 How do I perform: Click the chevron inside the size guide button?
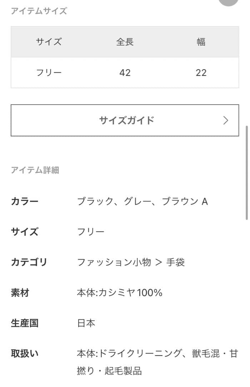(x=225, y=121)
